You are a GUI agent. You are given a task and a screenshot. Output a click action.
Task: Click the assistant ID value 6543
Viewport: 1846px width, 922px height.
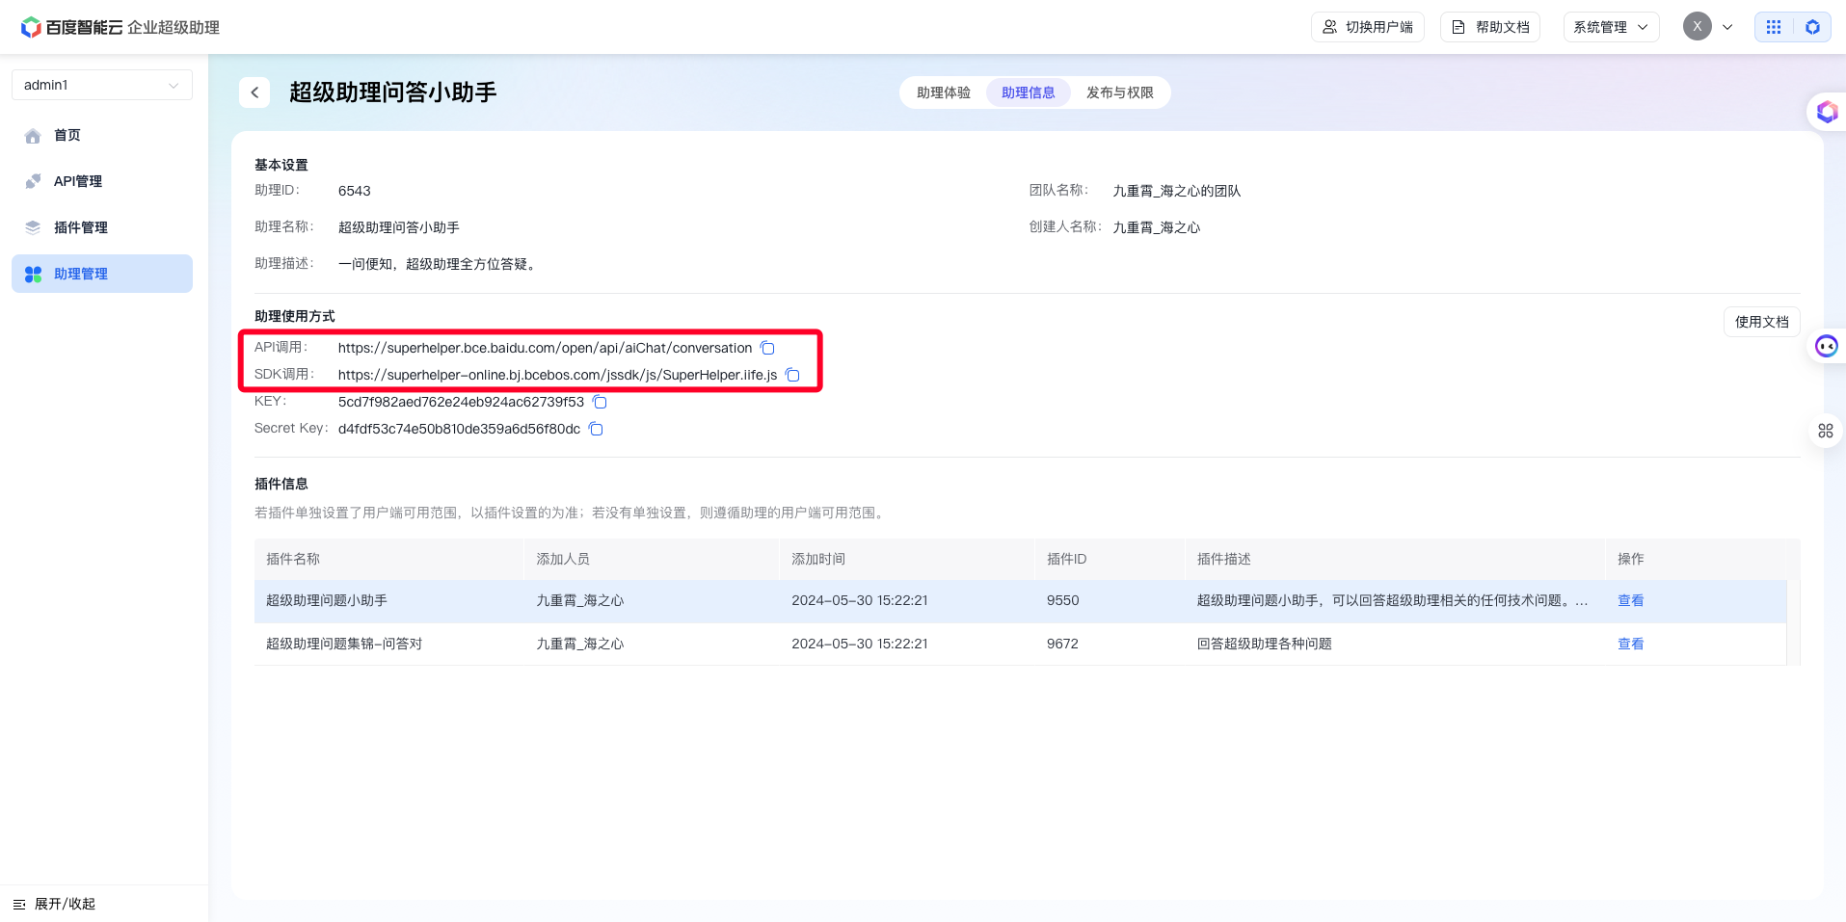pos(355,191)
